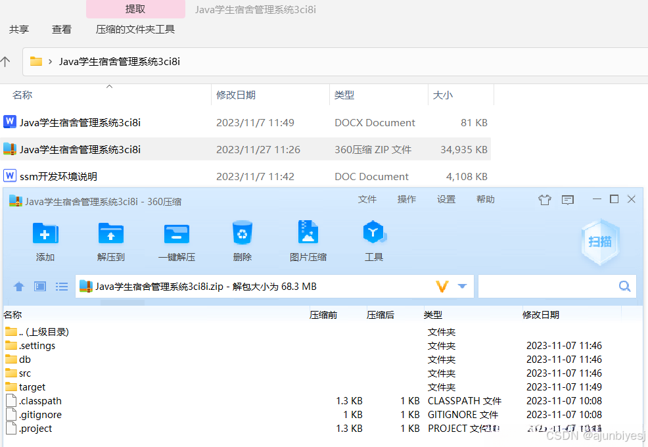Screen dimensions: 648x447
Task: Select the DOCX file Word icon
Action: [x=9, y=122]
